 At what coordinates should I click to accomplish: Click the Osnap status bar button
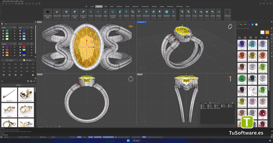tap(90, 137)
